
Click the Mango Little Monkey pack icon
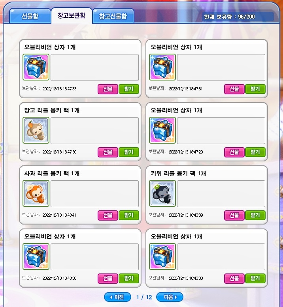(36, 130)
